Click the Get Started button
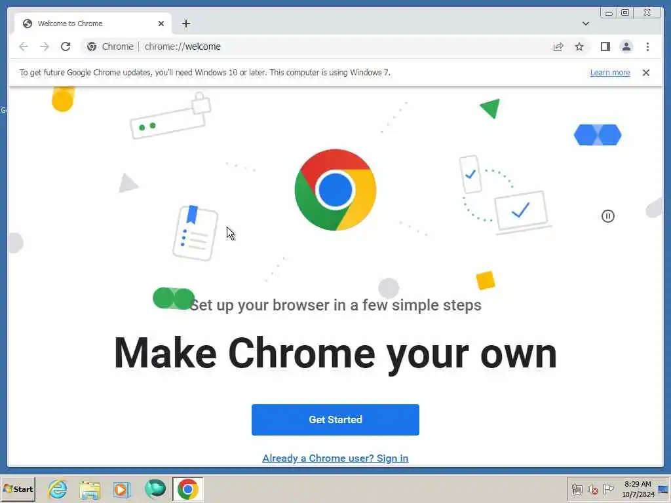Viewport: 671px width, 503px height. (335, 420)
